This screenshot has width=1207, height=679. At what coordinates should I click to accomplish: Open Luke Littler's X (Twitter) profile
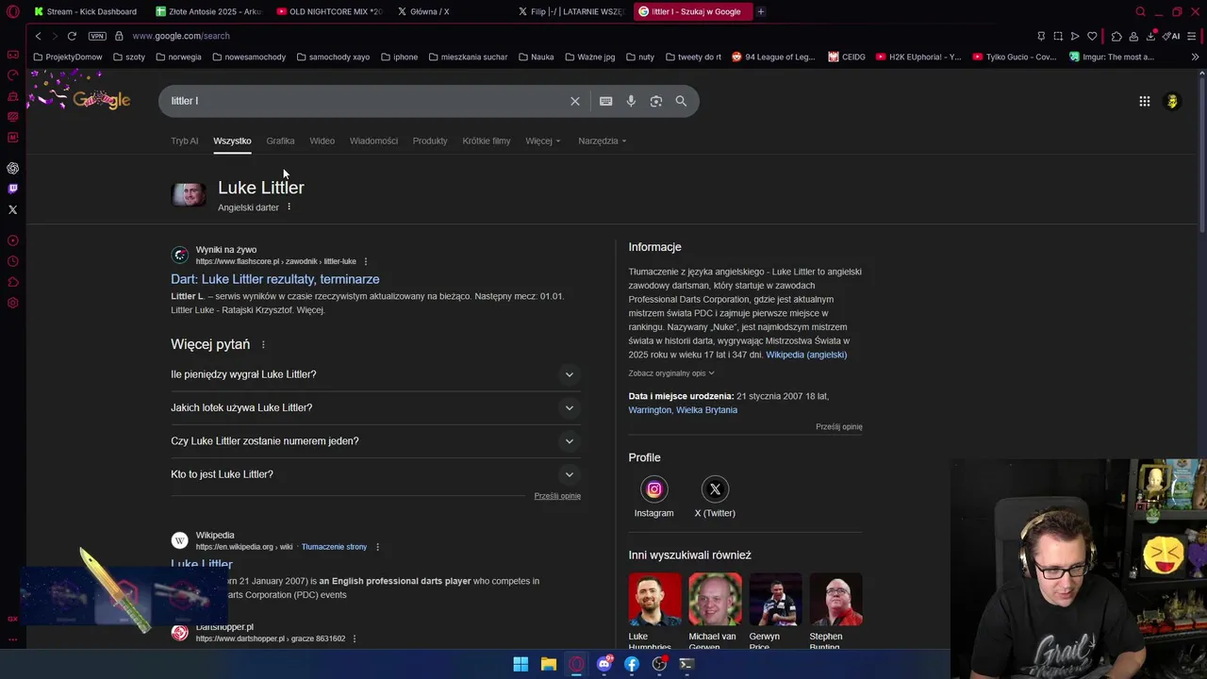[715, 497]
